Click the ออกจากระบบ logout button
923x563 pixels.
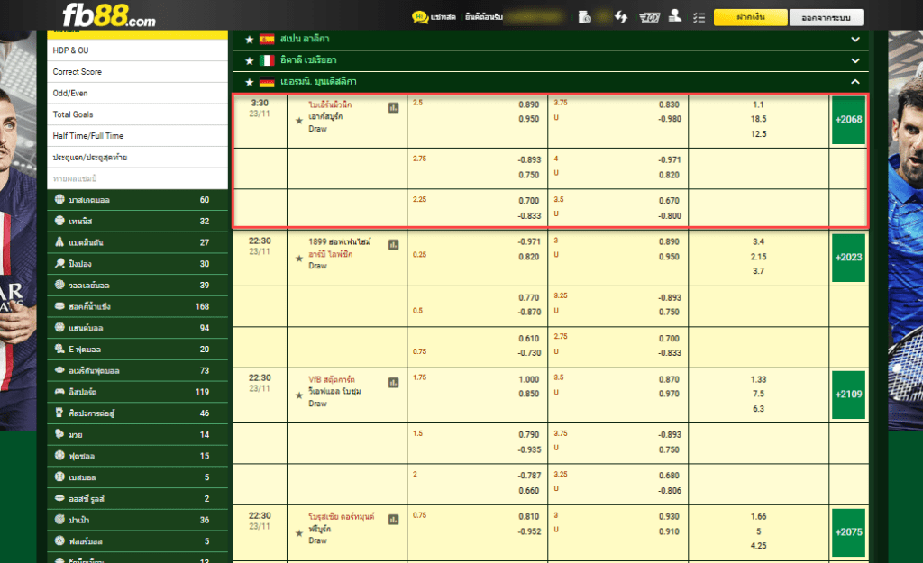click(x=826, y=18)
